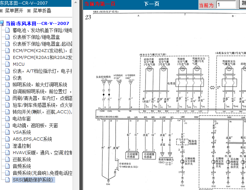This screenshot has height=190, width=246.
Task: Open 仪表板下保险/继电器盒,起动 diagram
Action: coord(42,44)
